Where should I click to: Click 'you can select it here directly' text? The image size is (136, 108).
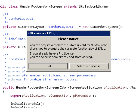point(49,57)
